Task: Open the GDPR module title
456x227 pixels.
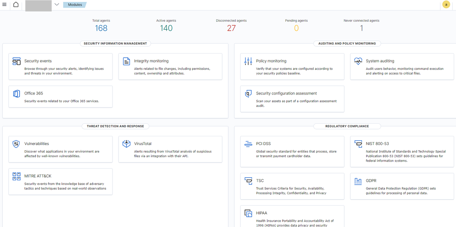Action: point(371,181)
